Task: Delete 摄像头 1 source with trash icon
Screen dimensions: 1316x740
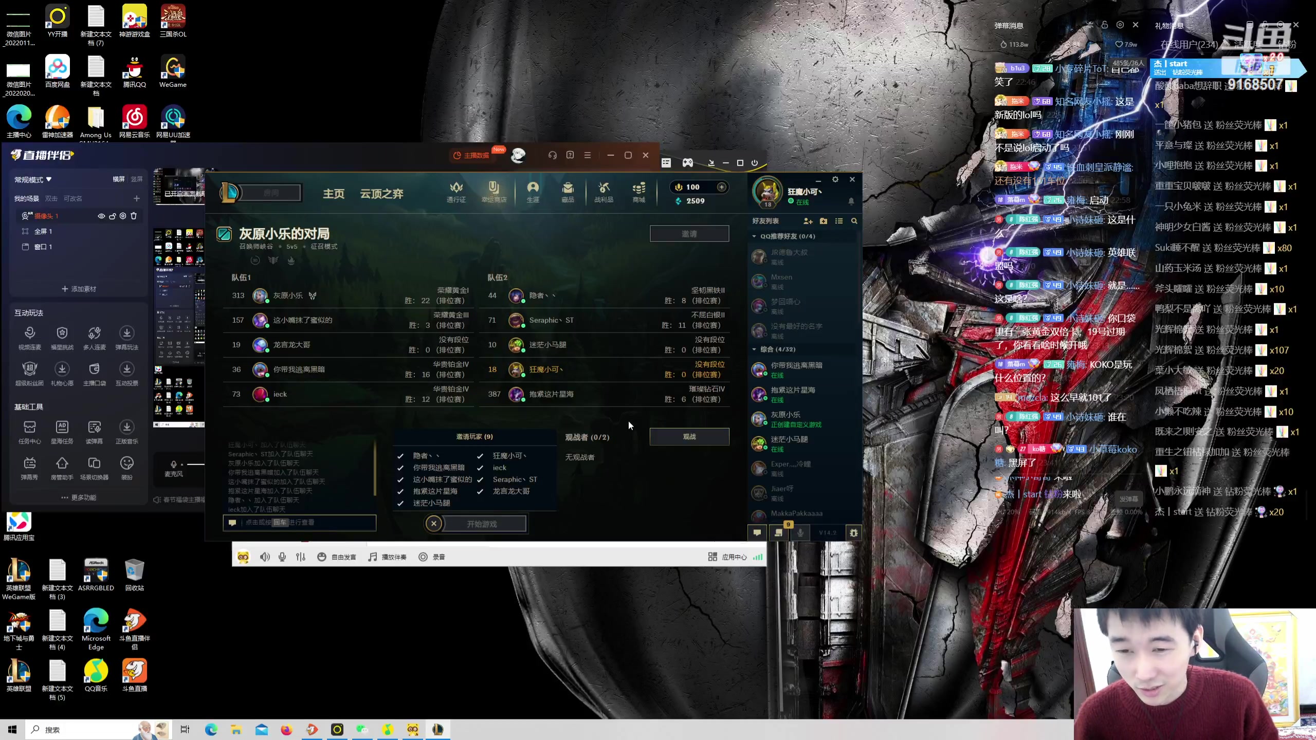Action: (x=134, y=216)
